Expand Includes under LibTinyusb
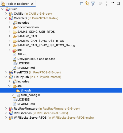Screen dimensions: 123x133 [x=10, y=81]
